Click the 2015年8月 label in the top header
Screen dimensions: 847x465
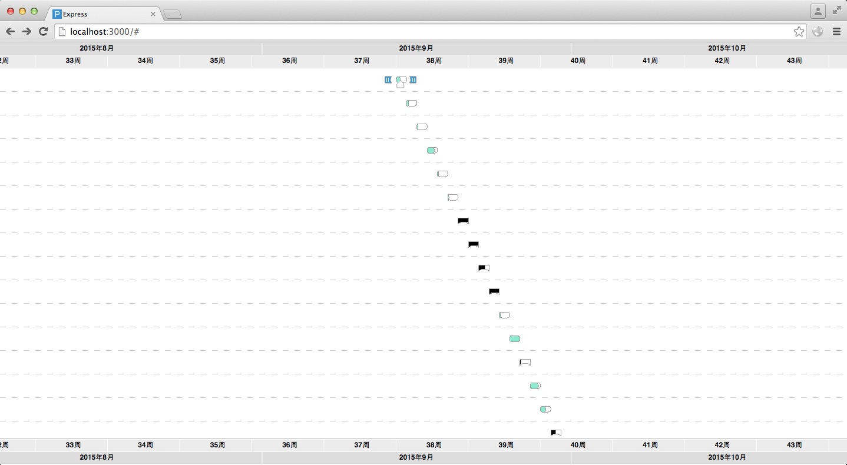tap(97, 48)
